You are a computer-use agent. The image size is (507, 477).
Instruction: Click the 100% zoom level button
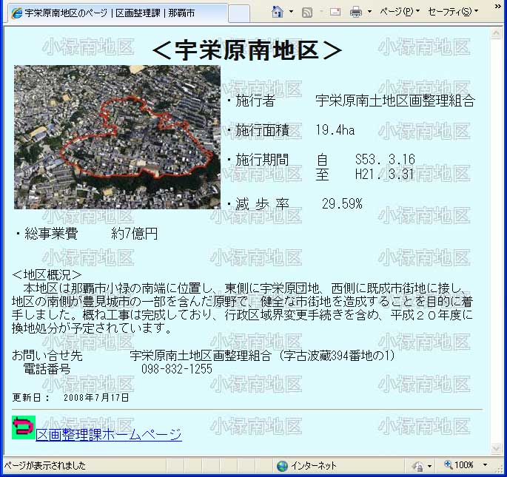pos(460,465)
